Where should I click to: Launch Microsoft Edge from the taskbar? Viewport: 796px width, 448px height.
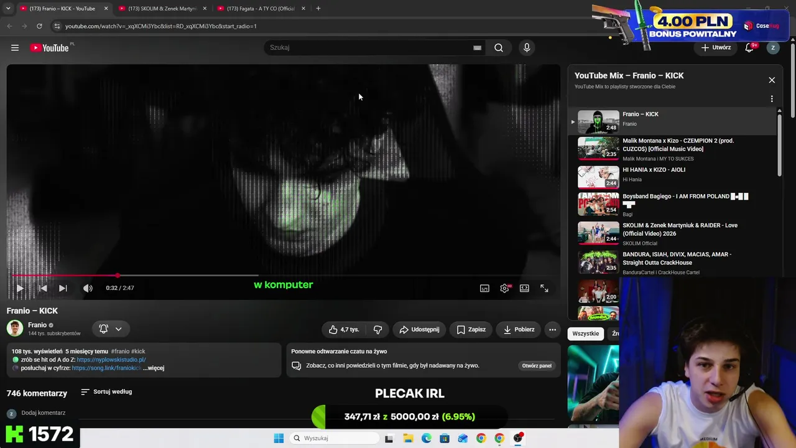point(426,438)
